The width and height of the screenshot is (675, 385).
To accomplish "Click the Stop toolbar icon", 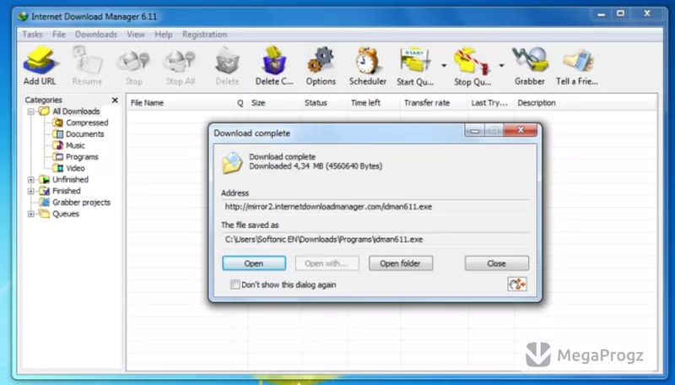I will [133, 62].
